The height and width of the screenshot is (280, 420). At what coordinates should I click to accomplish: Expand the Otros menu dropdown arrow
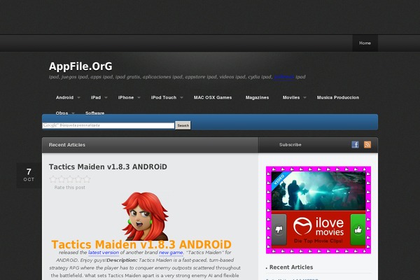click(x=73, y=113)
